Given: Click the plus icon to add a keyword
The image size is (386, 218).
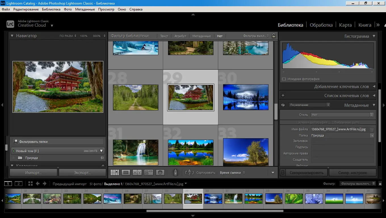Looking at the screenshot, I should coord(283,95).
